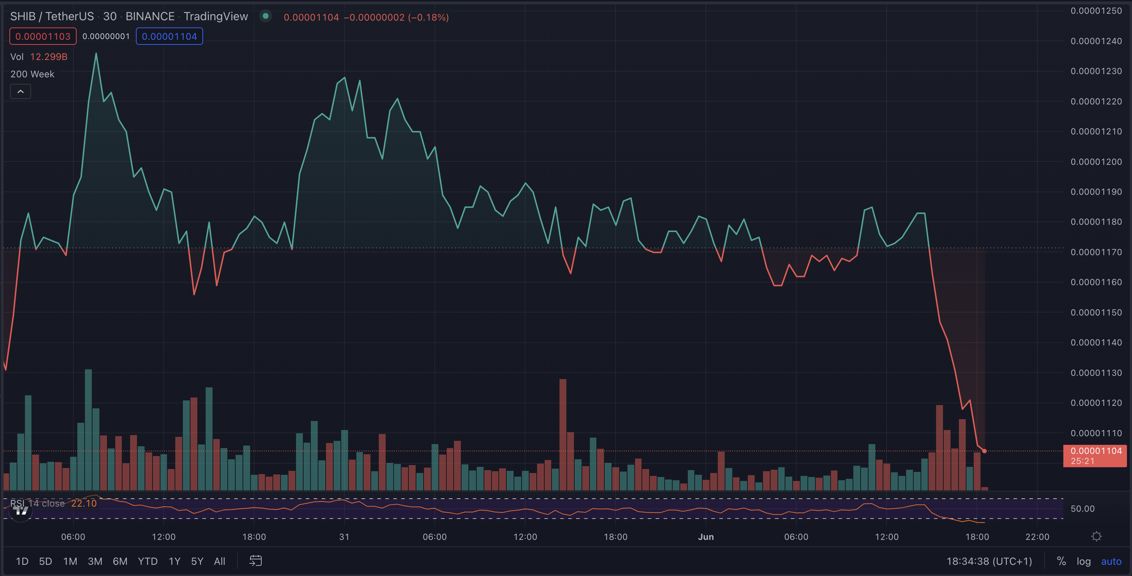Click the last price marker dot on chart line
1132x576 pixels.
(x=984, y=451)
